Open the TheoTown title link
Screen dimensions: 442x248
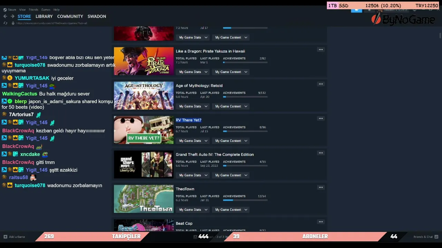click(185, 189)
